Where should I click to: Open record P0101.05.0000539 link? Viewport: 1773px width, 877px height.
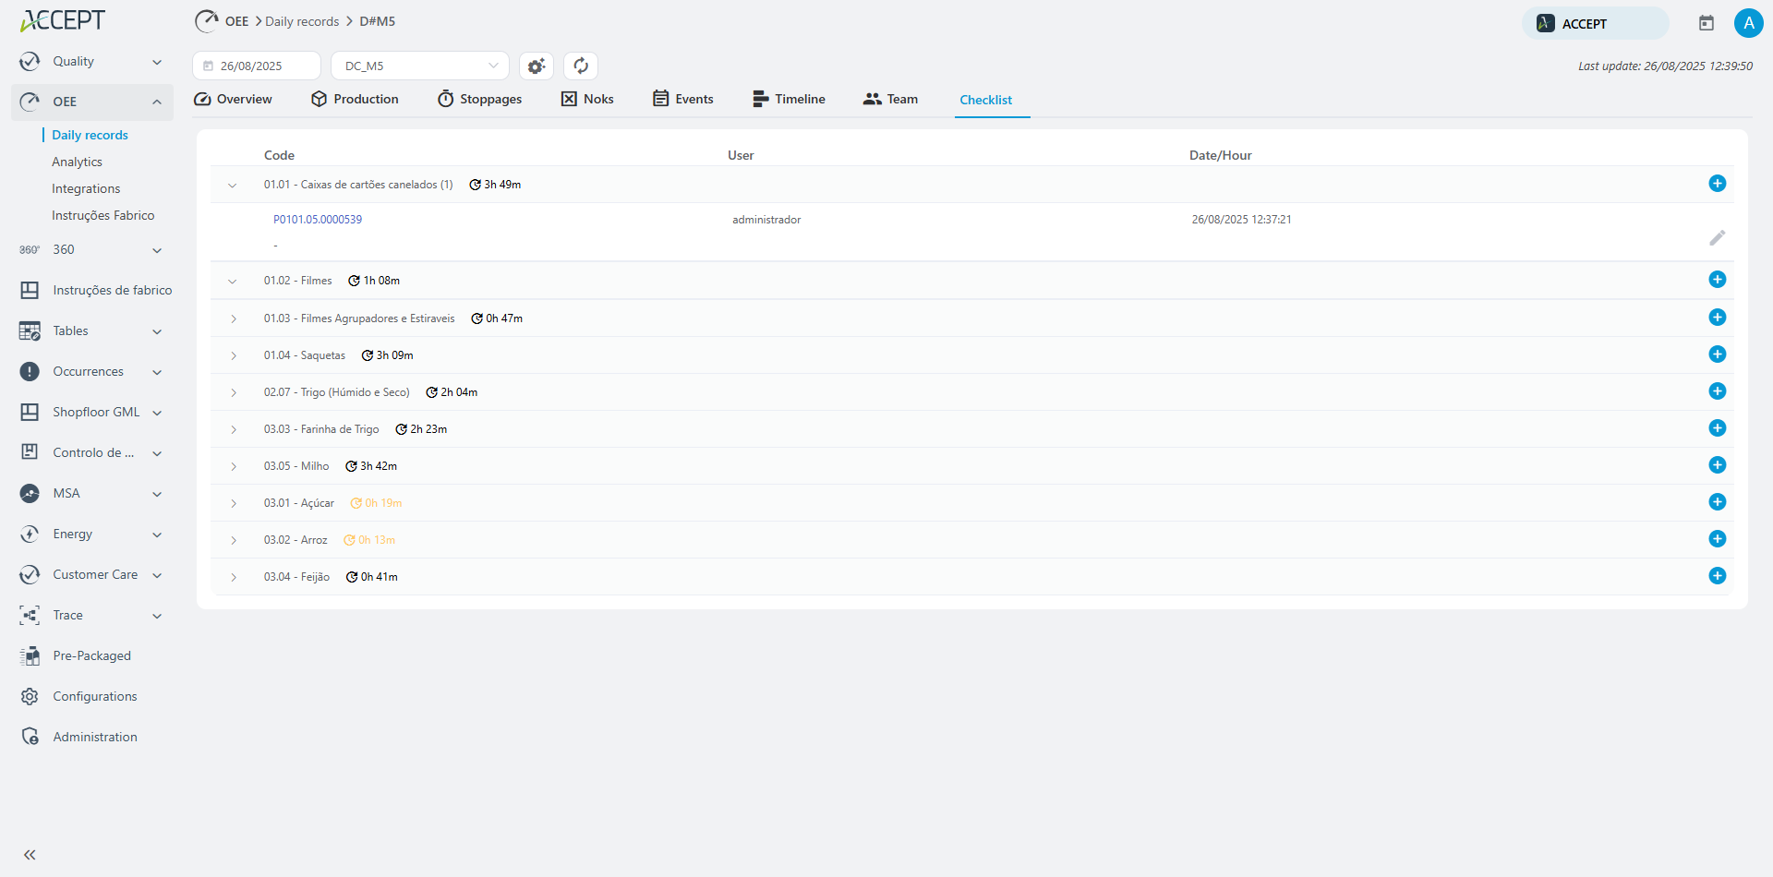318,219
